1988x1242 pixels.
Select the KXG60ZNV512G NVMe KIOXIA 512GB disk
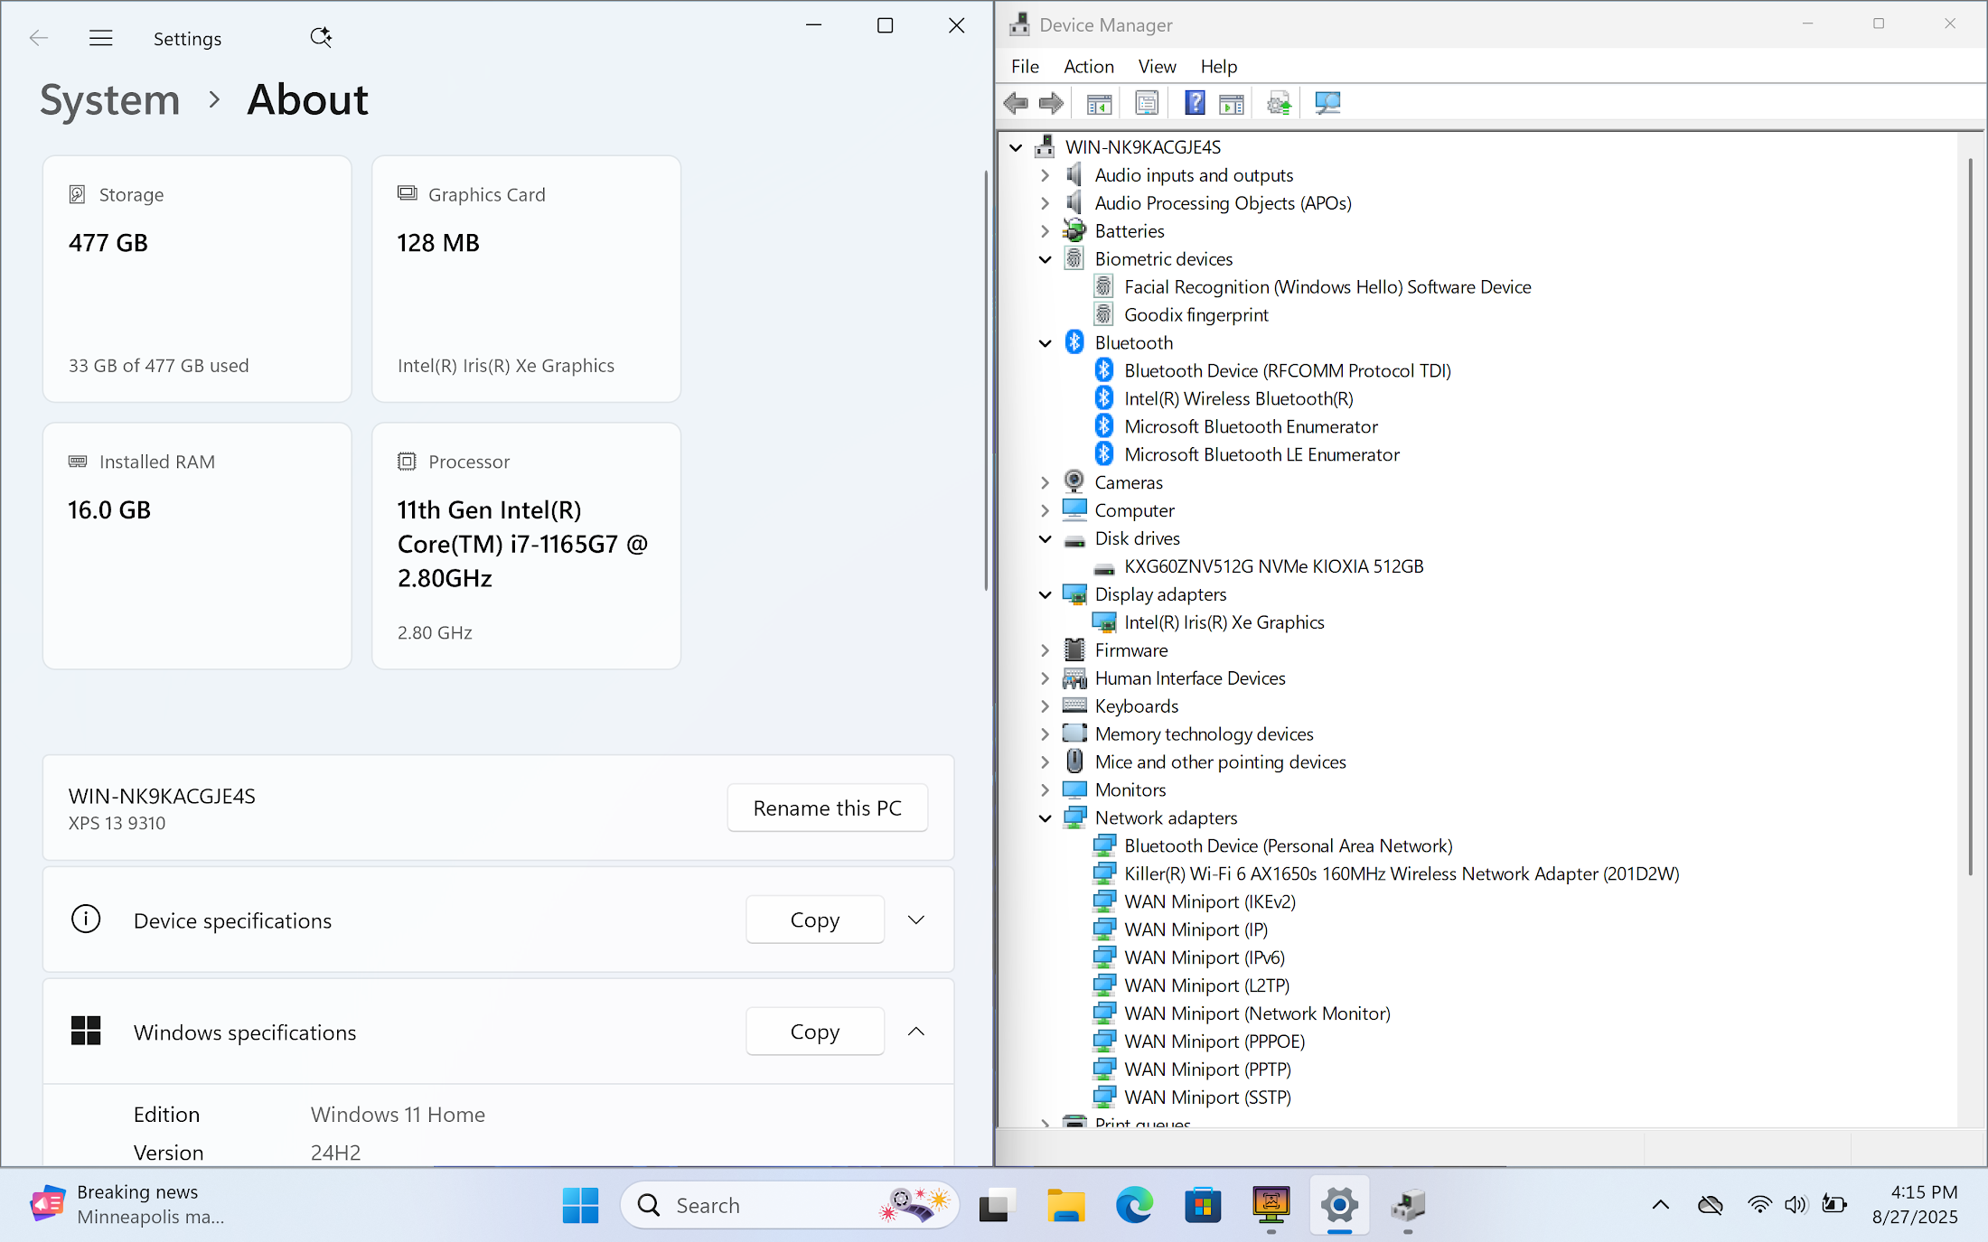coord(1273,566)
